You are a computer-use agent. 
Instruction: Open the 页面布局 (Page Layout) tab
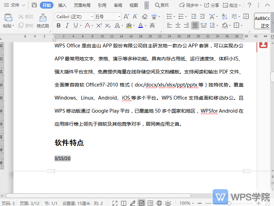[x=82, y=5]
